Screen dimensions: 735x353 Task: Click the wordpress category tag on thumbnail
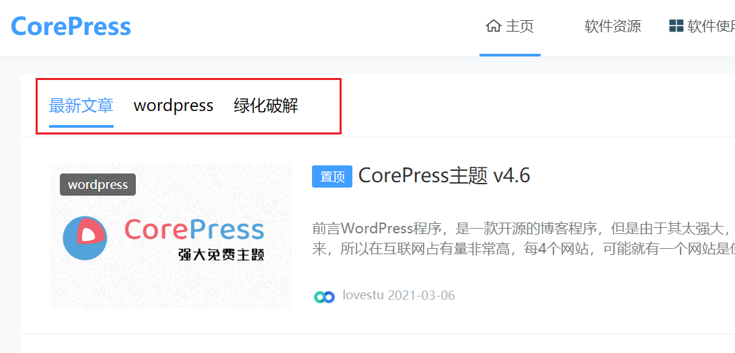tap(98, 184)
